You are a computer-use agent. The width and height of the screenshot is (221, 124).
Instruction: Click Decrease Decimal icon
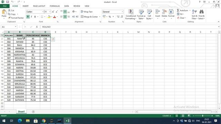(x=122, y=17)
